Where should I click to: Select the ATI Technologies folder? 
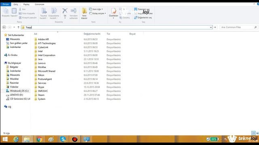click(45, 43)
